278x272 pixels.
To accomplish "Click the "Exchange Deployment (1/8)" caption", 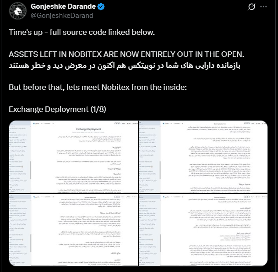I will (57, 109).
